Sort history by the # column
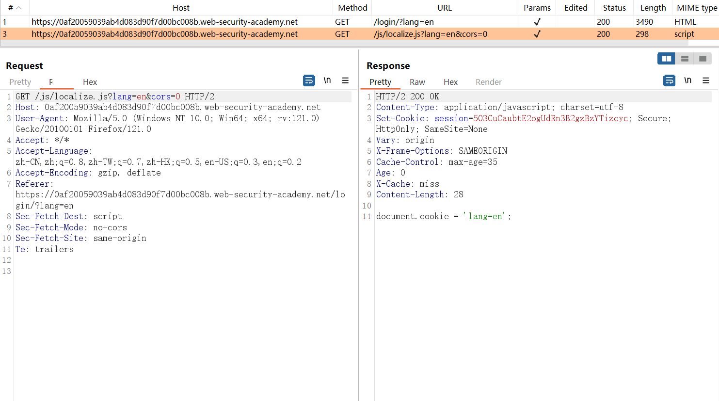The width and height of the screenshot is (719, 401). pos(15,8)
